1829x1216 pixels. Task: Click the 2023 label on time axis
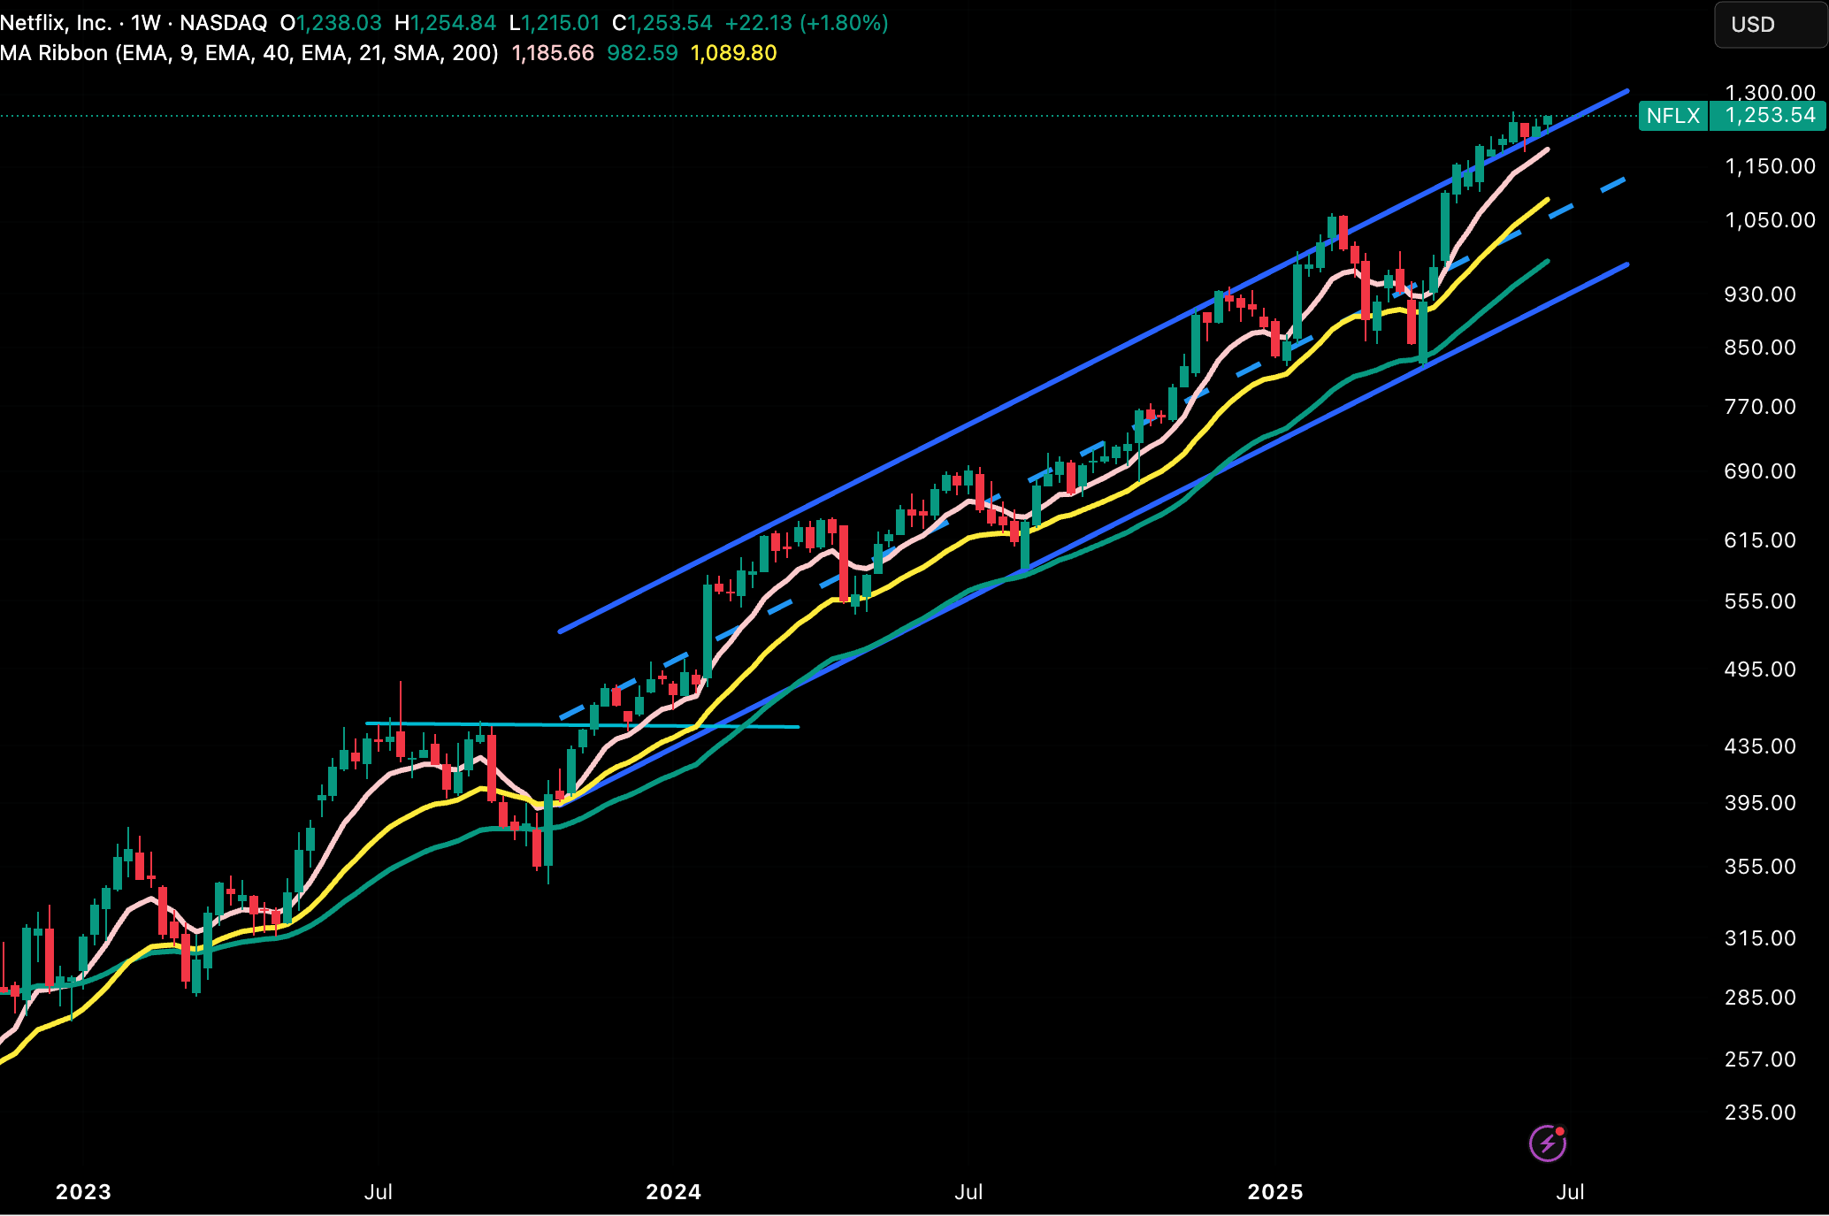(x=83, y=1192)
